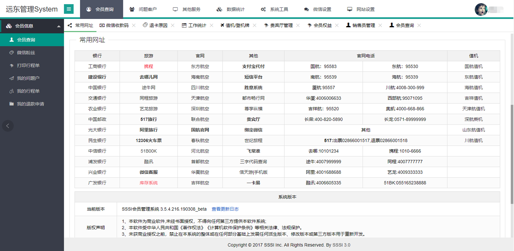514x251 pixels.
Task: Collapse the sidebar with the left arrow button
Action: click(x=8, y=126)
